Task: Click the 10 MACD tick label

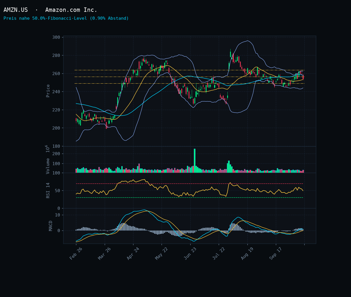Action: click(57, 215)
